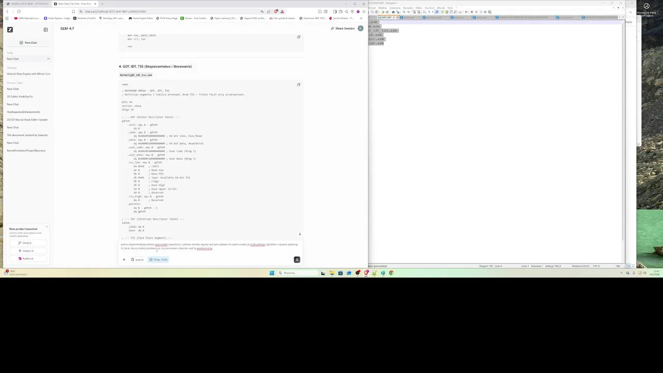
Task: Open the Składnia menu in Notepad++
Action: click(x=382, y=8)
